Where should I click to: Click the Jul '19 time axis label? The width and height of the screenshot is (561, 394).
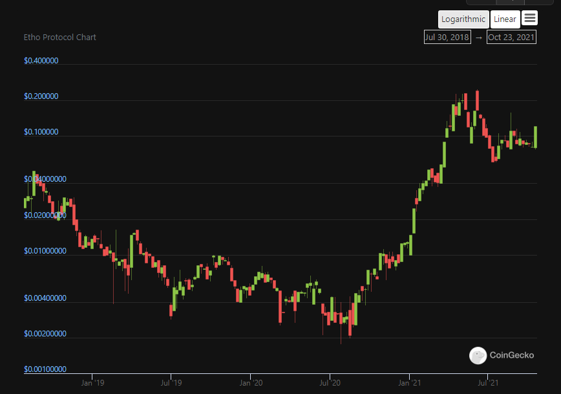tap(171, 383)
